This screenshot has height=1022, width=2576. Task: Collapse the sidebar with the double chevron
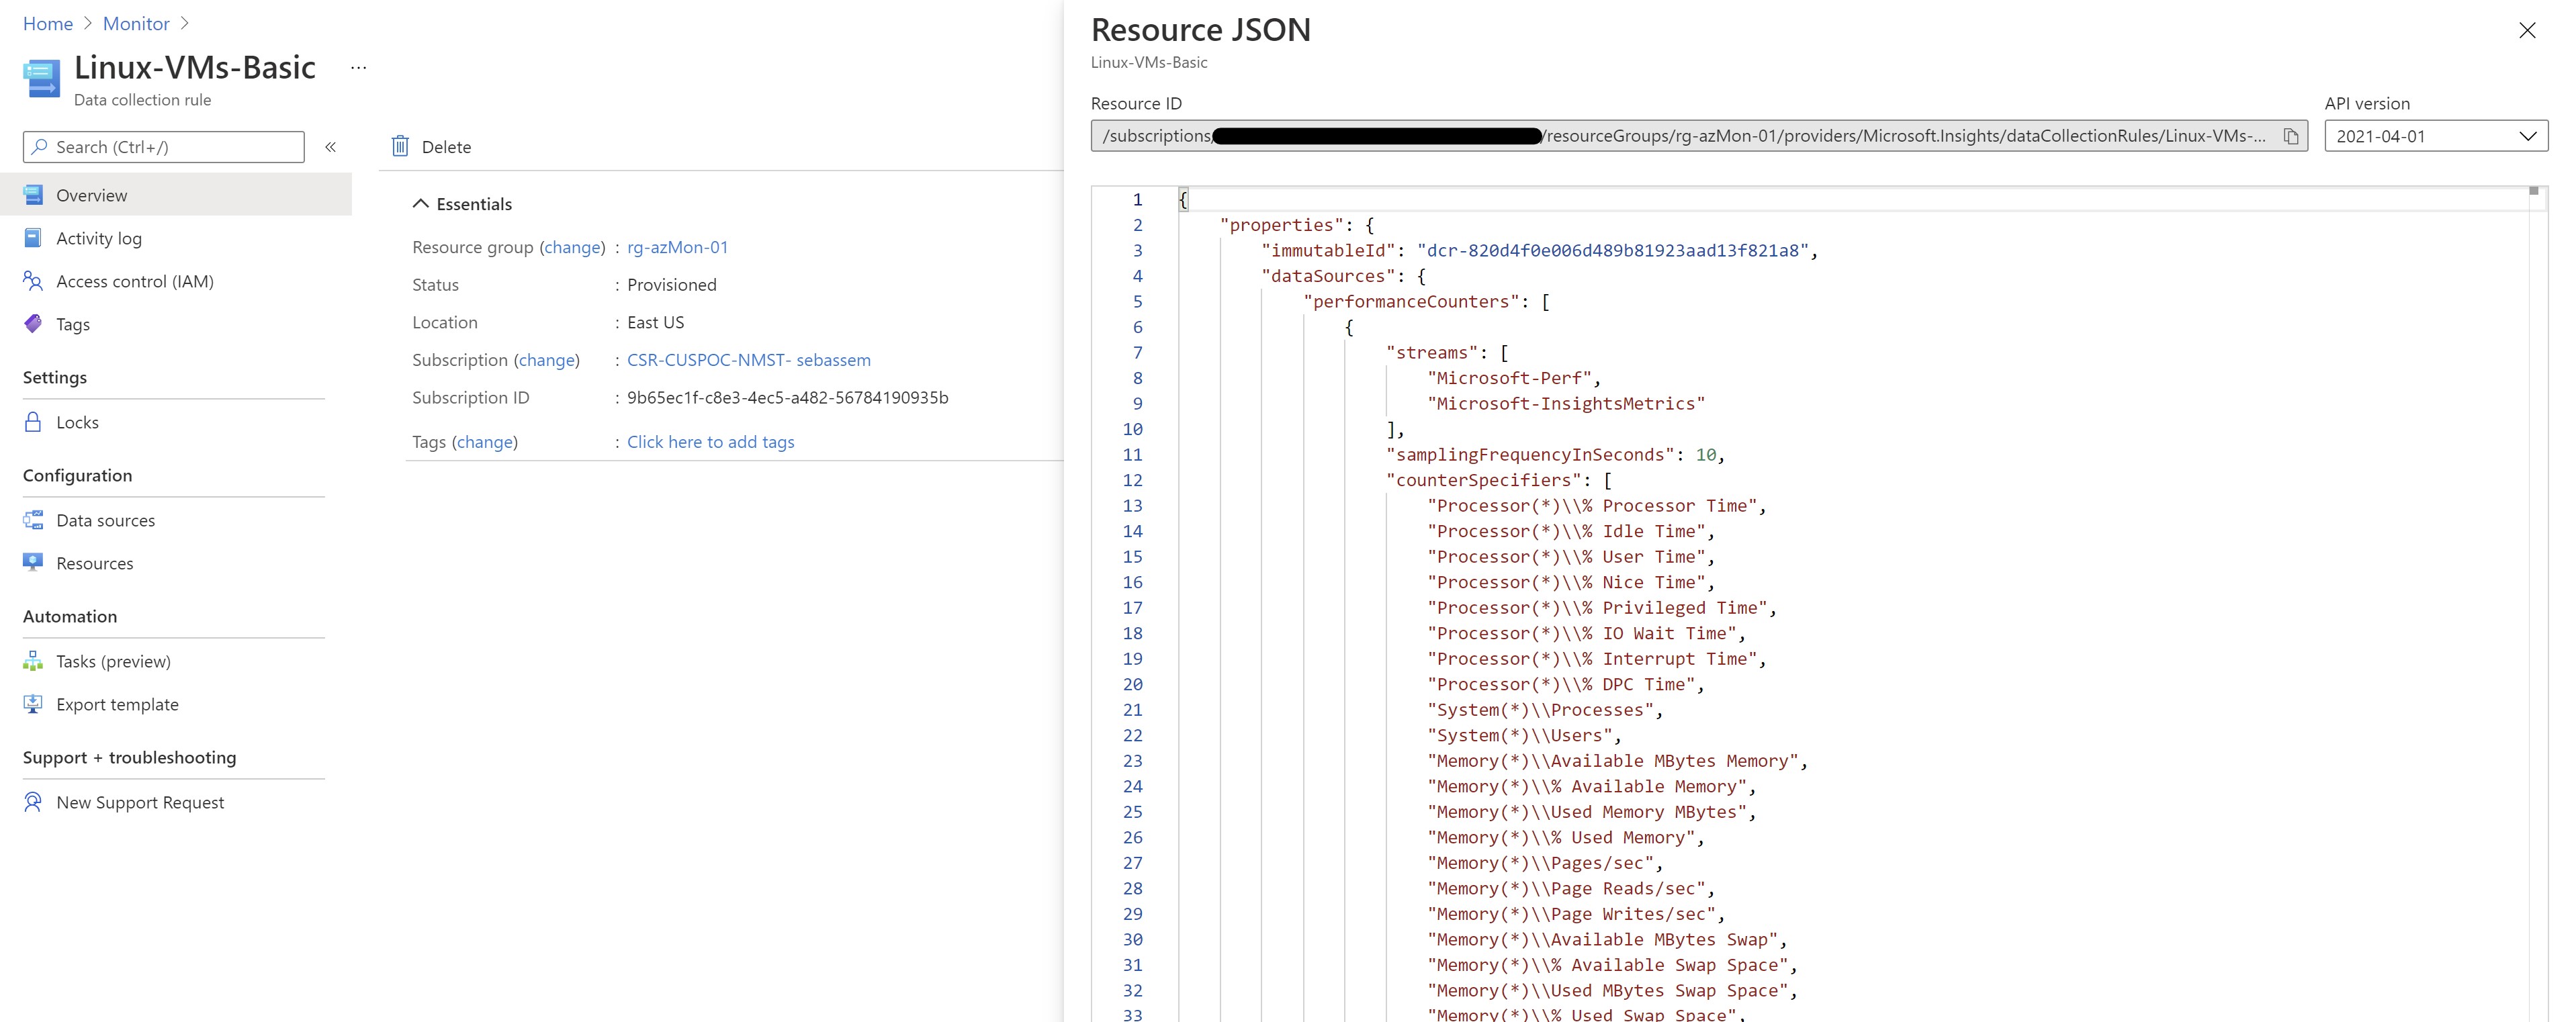click(x=331, y=147)
